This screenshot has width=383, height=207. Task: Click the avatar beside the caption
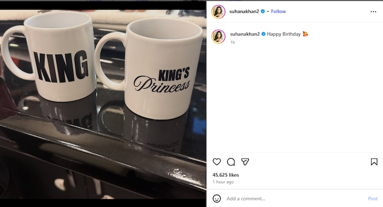tap(219, 36)
